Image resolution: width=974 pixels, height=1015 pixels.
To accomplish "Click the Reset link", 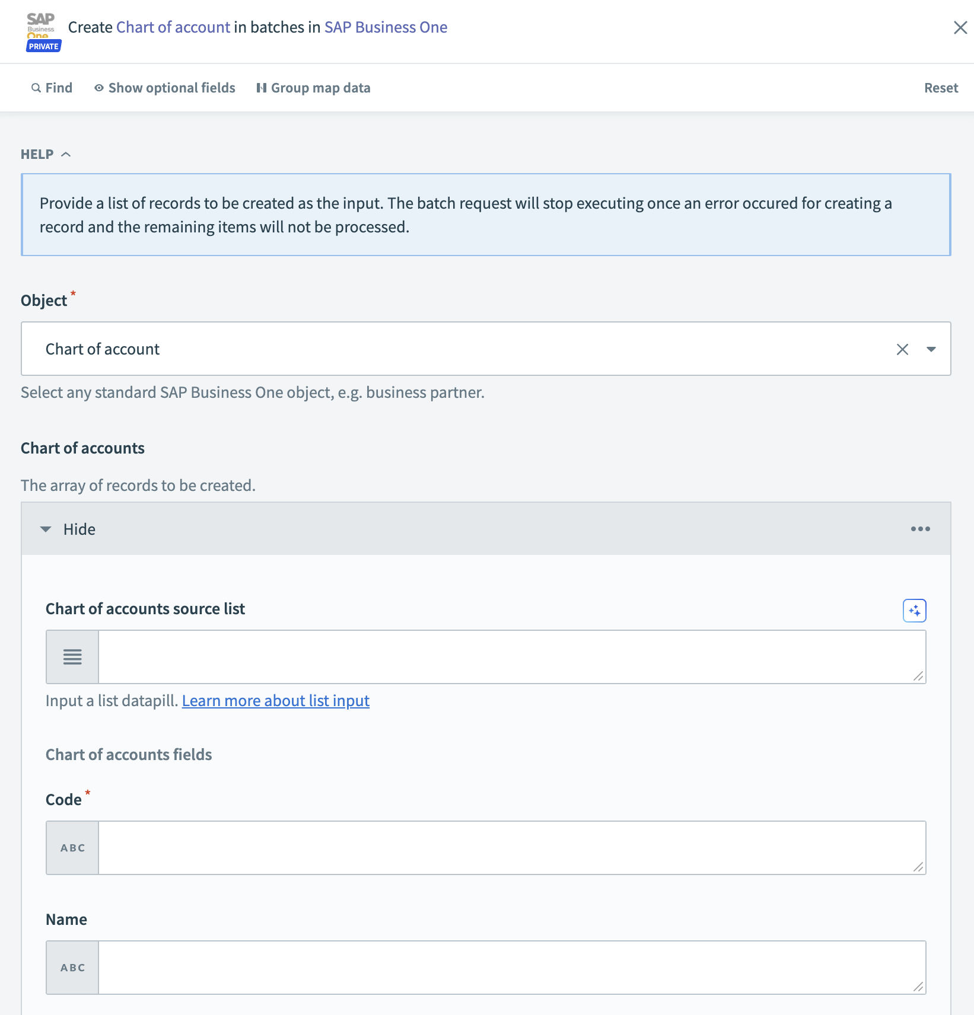I will (941, 87).
